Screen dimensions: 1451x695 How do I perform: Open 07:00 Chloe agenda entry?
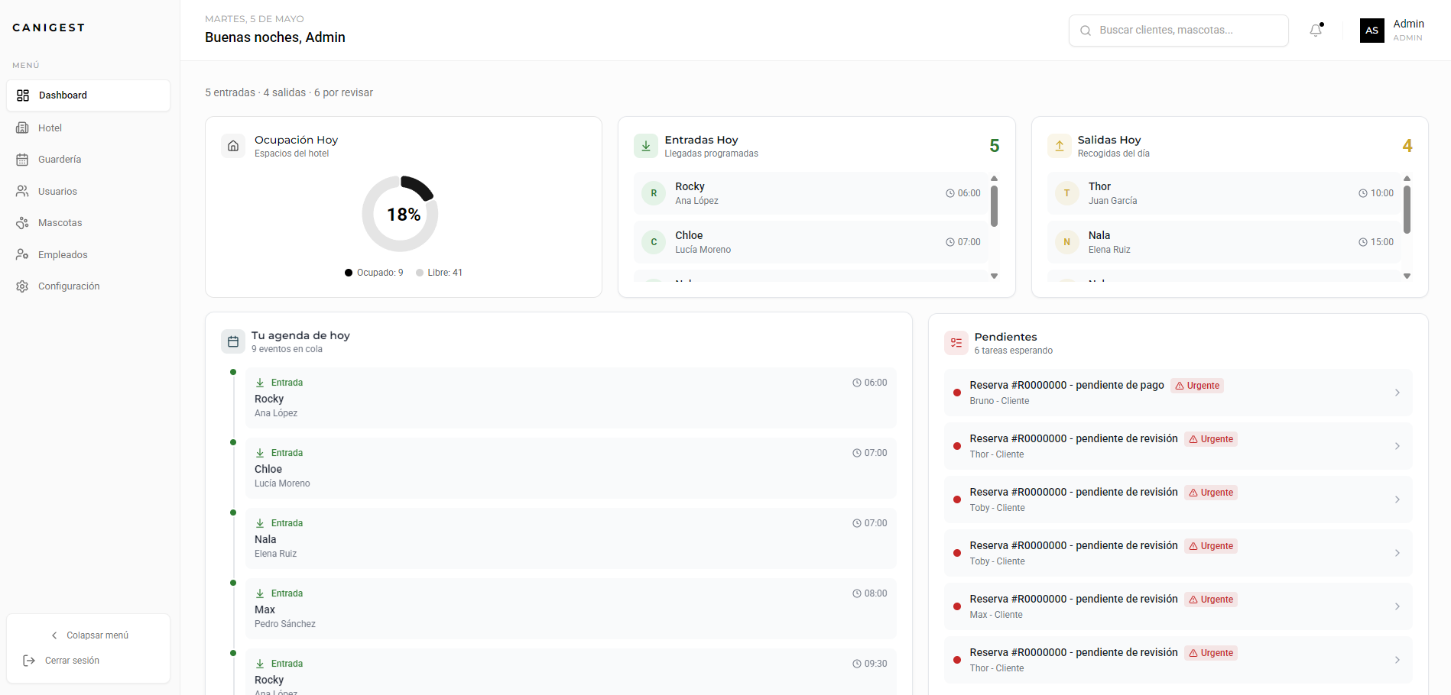point(571,468)
